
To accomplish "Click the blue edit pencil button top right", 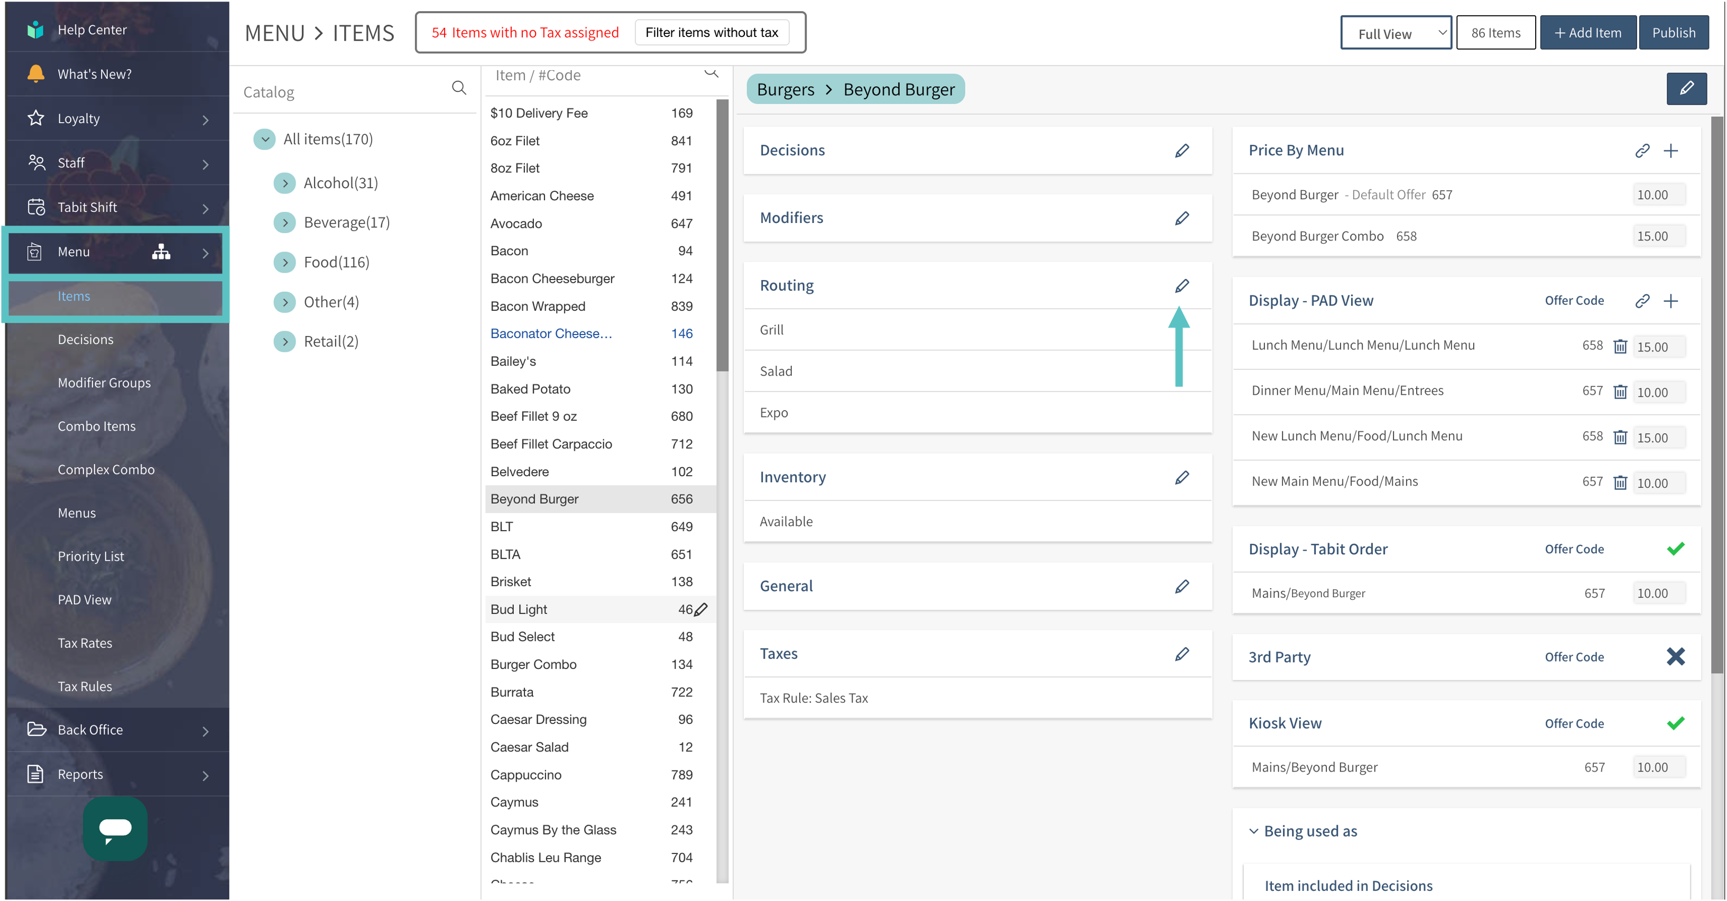I will coord(1686,88).
